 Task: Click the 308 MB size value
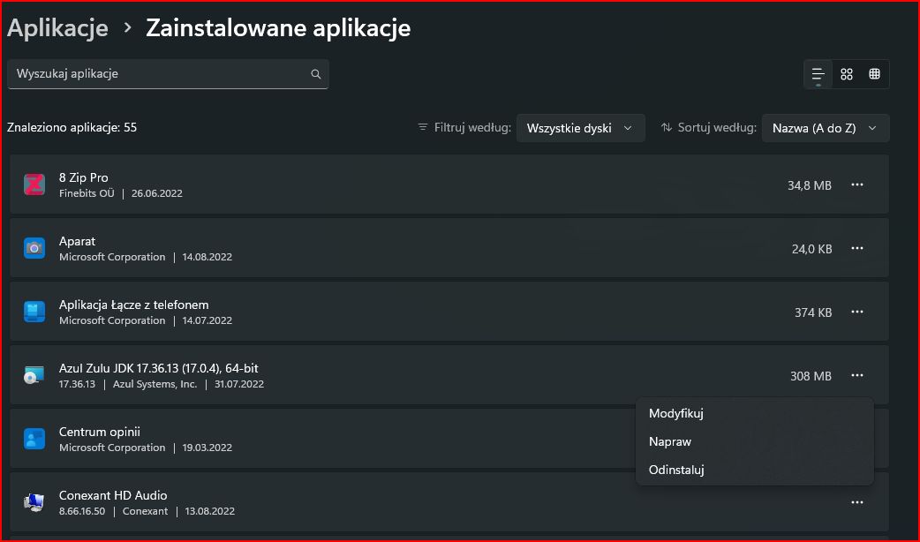[x=811, y=376]
